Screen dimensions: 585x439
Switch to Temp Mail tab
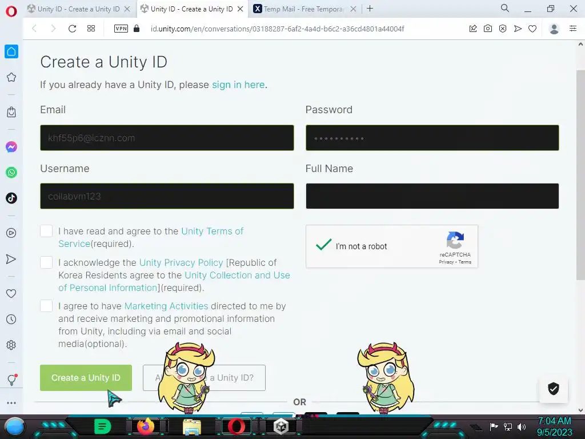(304, 9)
